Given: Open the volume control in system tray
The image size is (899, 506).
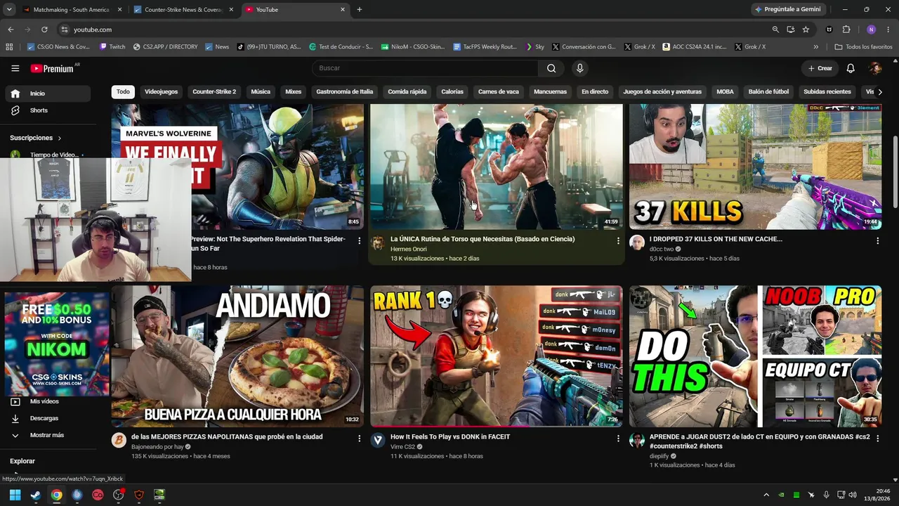Looking at the screenshot, I should pos(852,495).
